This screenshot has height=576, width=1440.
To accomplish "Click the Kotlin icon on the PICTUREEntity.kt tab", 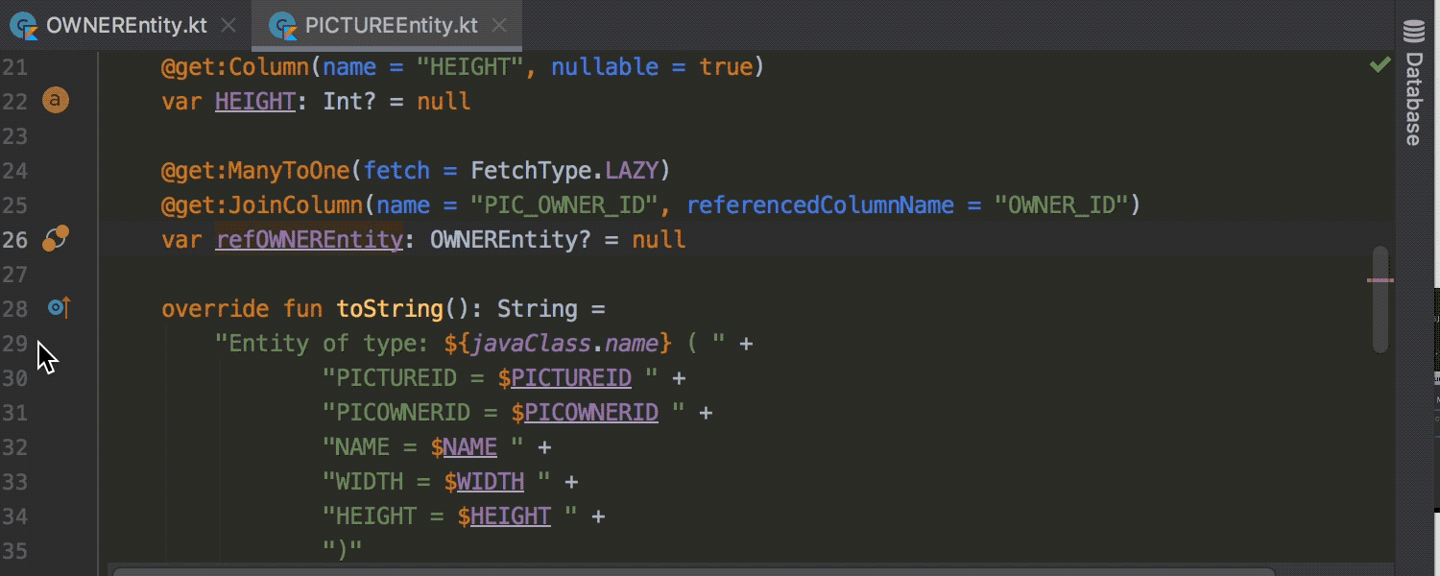I will click(281, 26).
